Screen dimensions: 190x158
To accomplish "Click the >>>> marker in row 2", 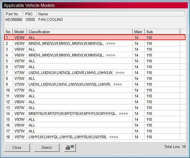I will pyautogui.click(x=111, y=44).
